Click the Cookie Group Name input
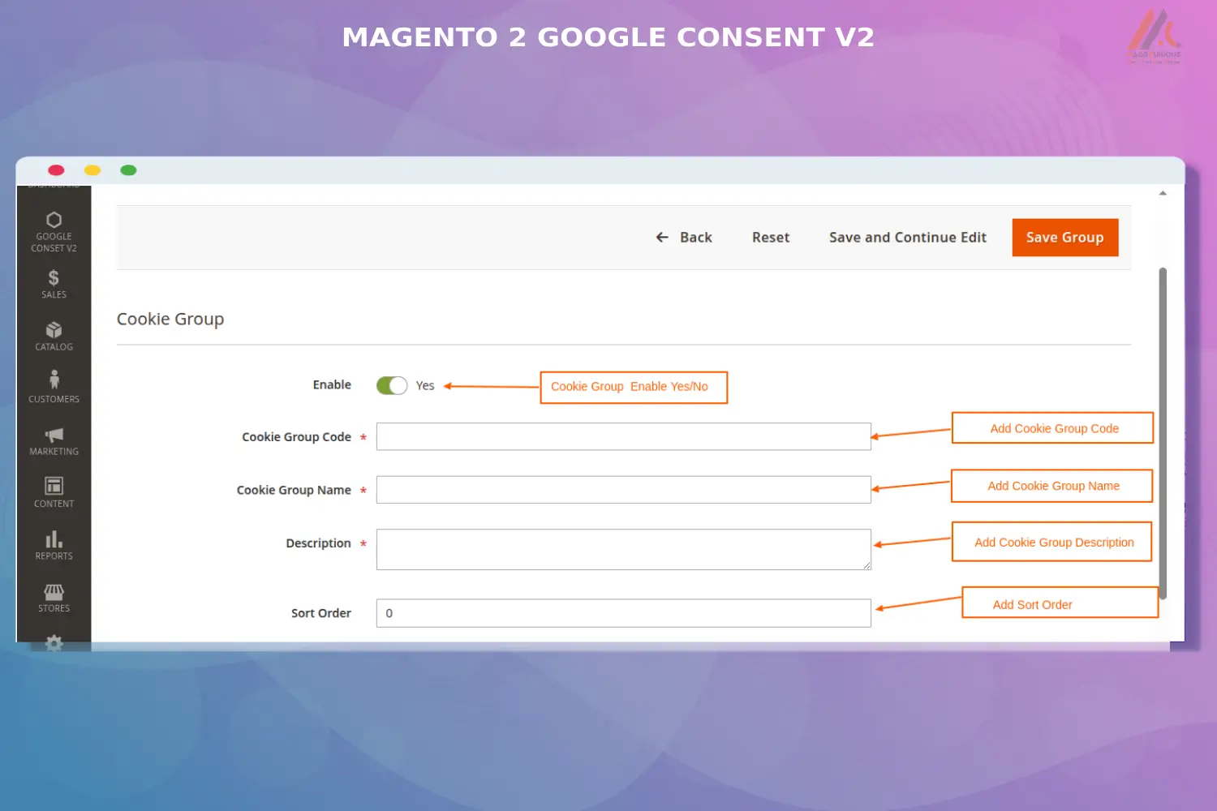The width and height of the screenshot is (1217, 811). (623, 489)
